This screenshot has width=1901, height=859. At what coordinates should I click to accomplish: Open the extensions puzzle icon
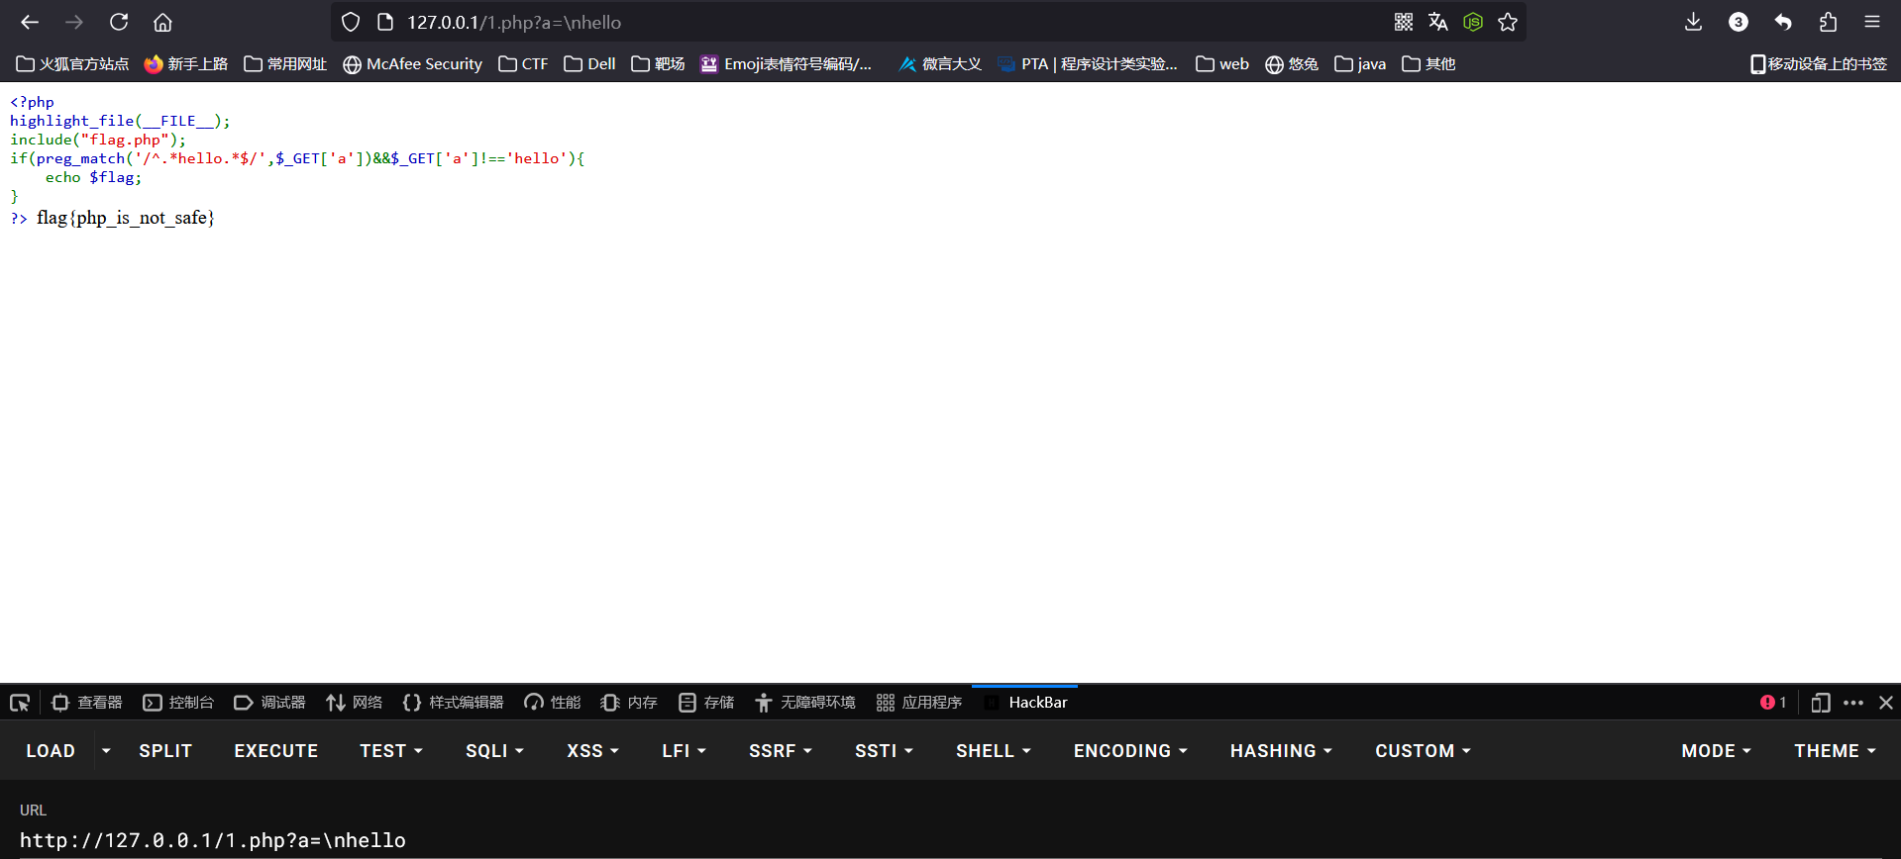(1828, 22)
